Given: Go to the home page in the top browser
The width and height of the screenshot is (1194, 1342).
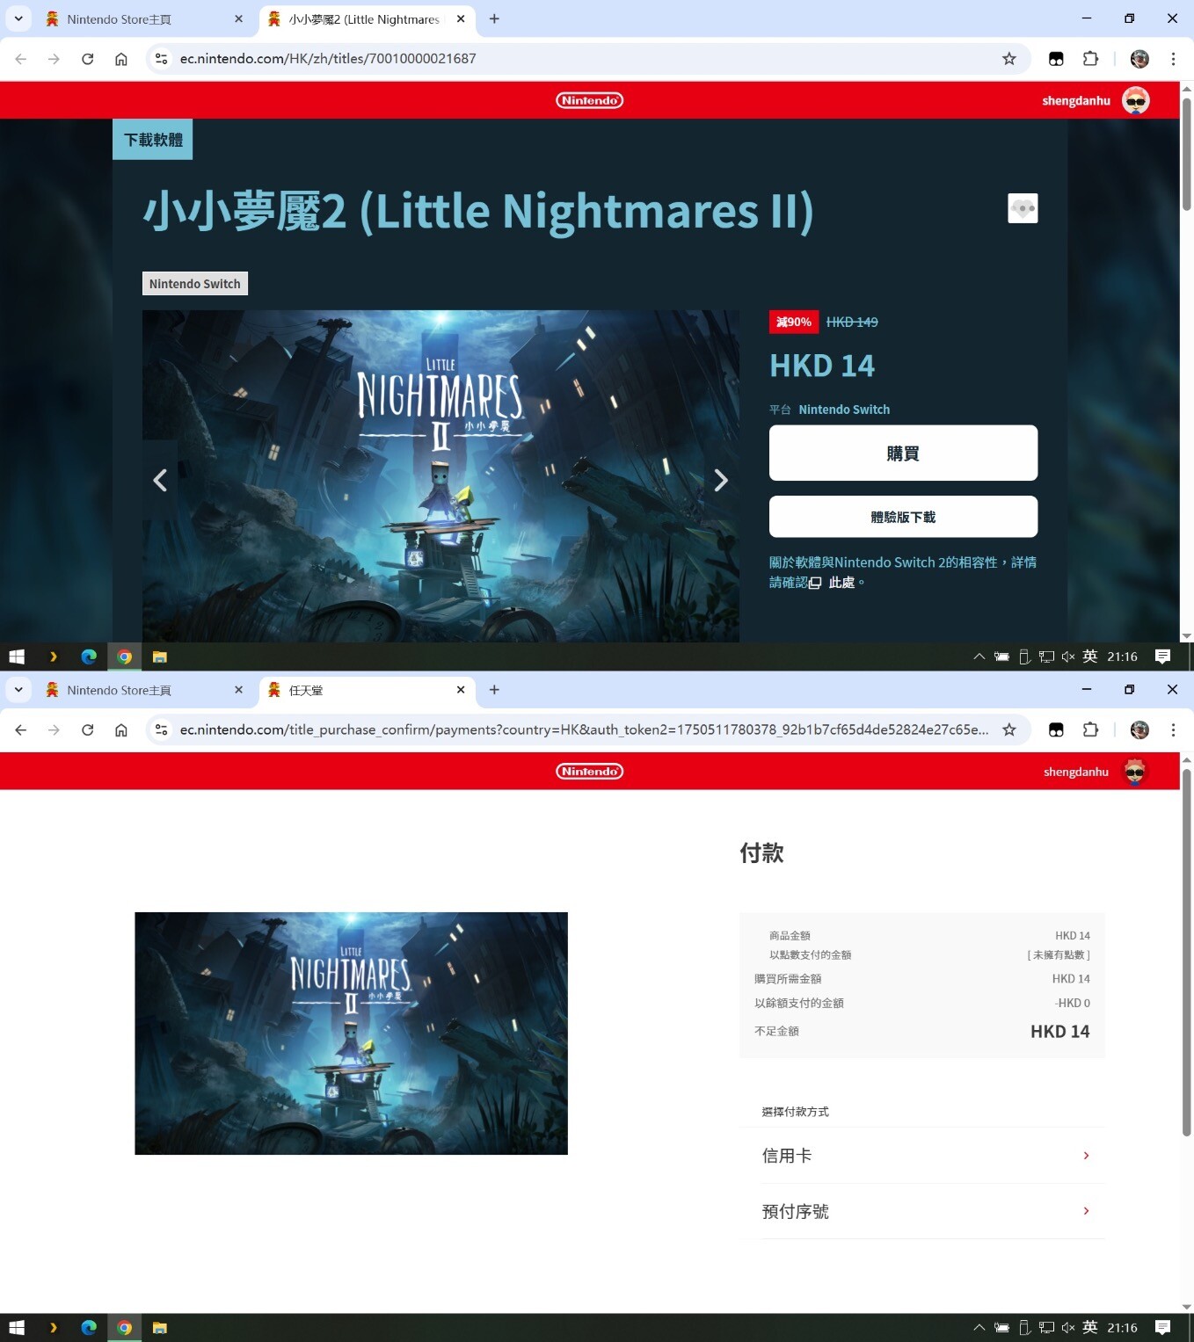Looking at the screenshot, I should [121, 59].
